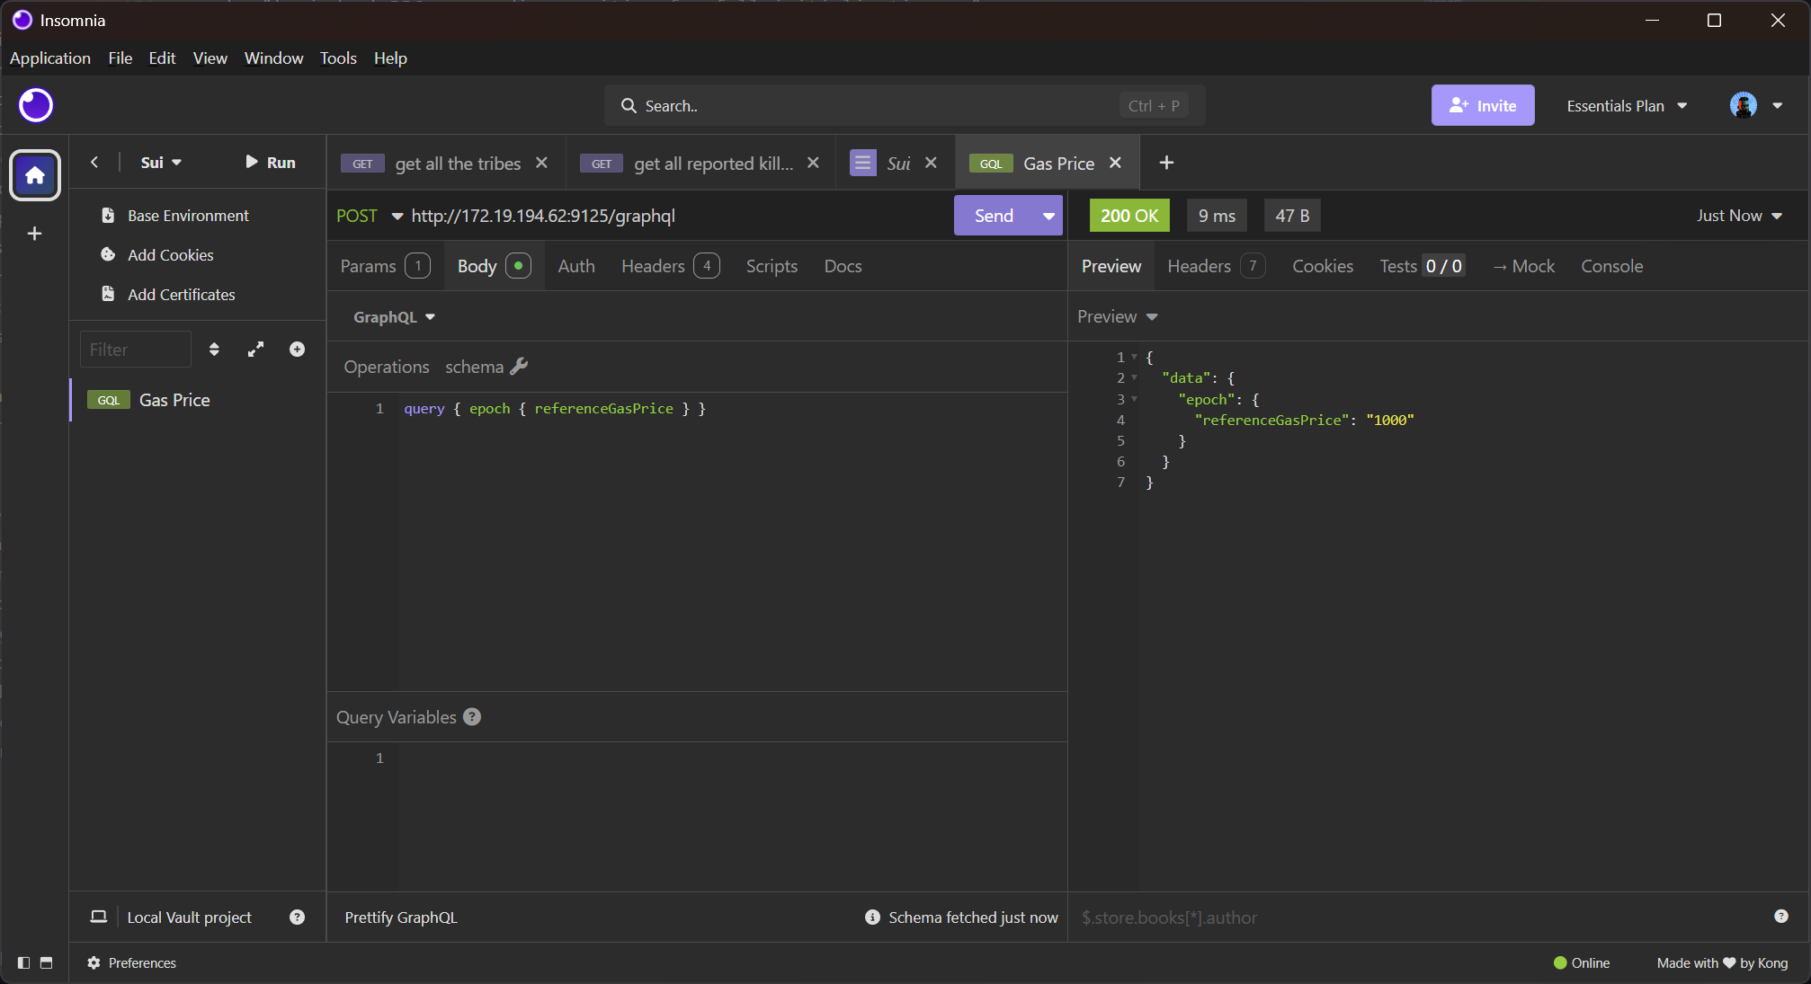Image resolution: width=1811 pixels, height=984 pixels.
Task: Click the help icon next to Local Vault project
Action: coord(297,917)
